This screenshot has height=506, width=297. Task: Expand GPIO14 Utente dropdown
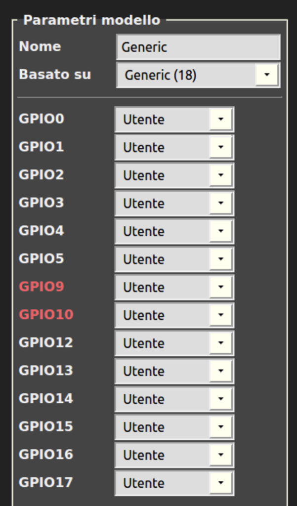tap(174, 399)
